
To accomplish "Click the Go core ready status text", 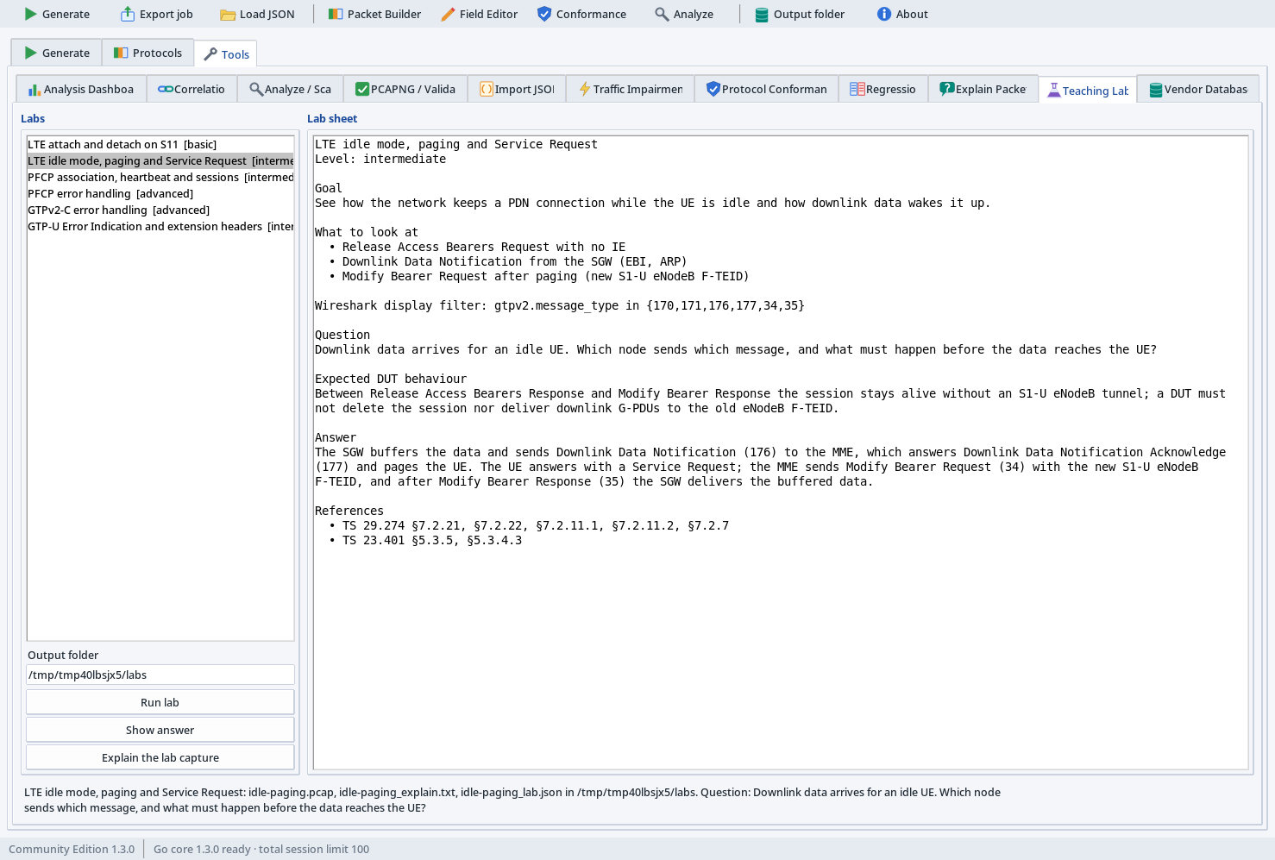I will click(x=261, y=849).
